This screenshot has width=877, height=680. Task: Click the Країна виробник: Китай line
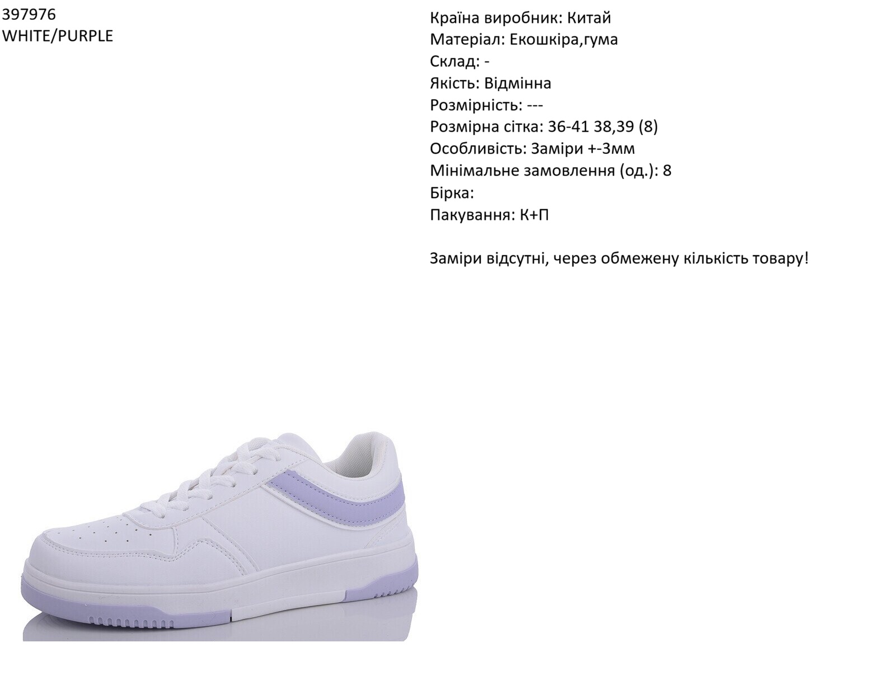(x=520, y=18)
